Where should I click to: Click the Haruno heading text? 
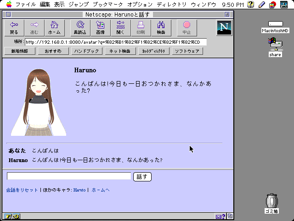pos(85,70)
